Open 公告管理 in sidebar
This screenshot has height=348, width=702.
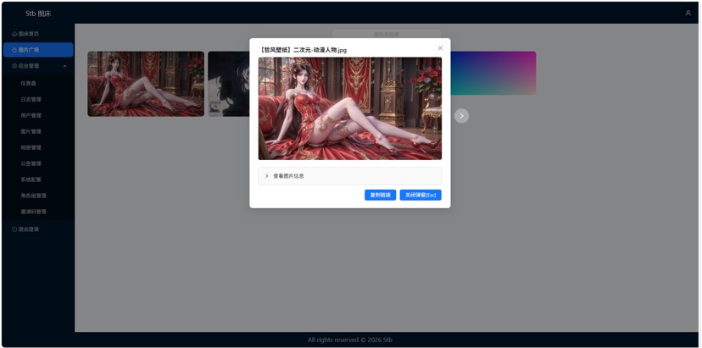click(x=31, y=163)
